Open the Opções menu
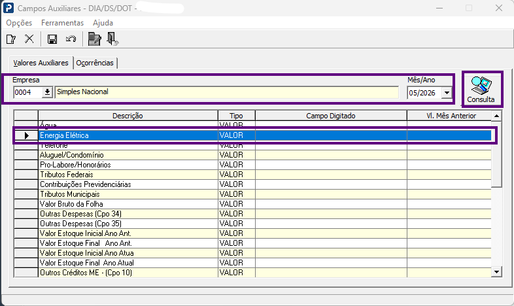Image resolution: width=514 pixels, height=306 pixels. pyautogui.click(x=19, y=23)
